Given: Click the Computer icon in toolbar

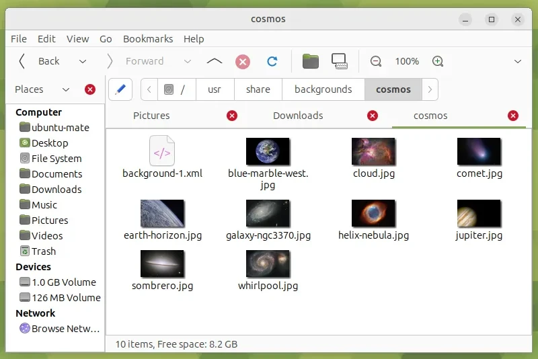Looking at the screenshot, I should [340, 61].
